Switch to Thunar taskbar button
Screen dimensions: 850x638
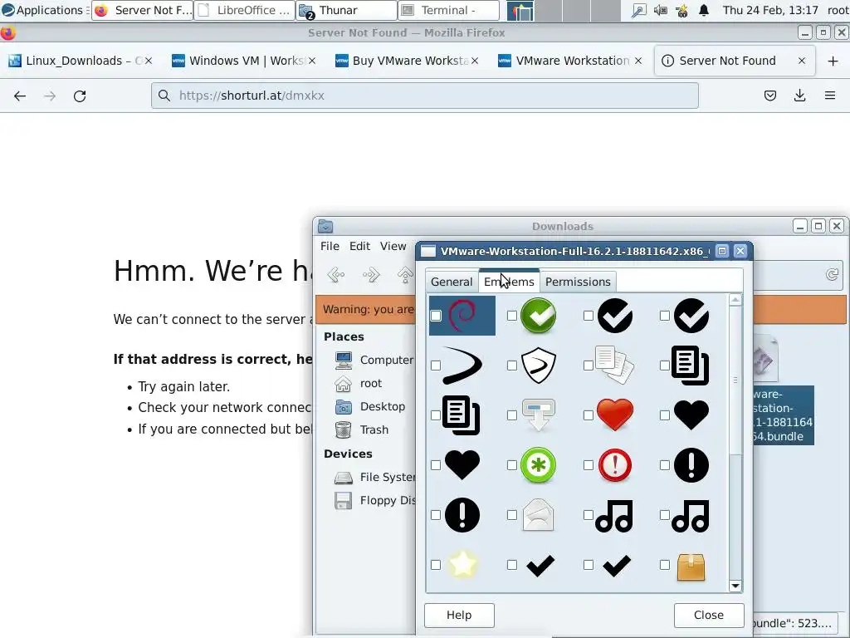coord(346,10)
